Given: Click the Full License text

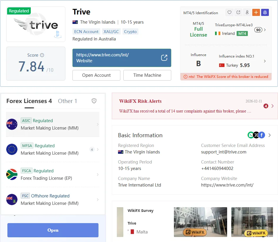Looking at the screenshot, I should coord(198,32).
